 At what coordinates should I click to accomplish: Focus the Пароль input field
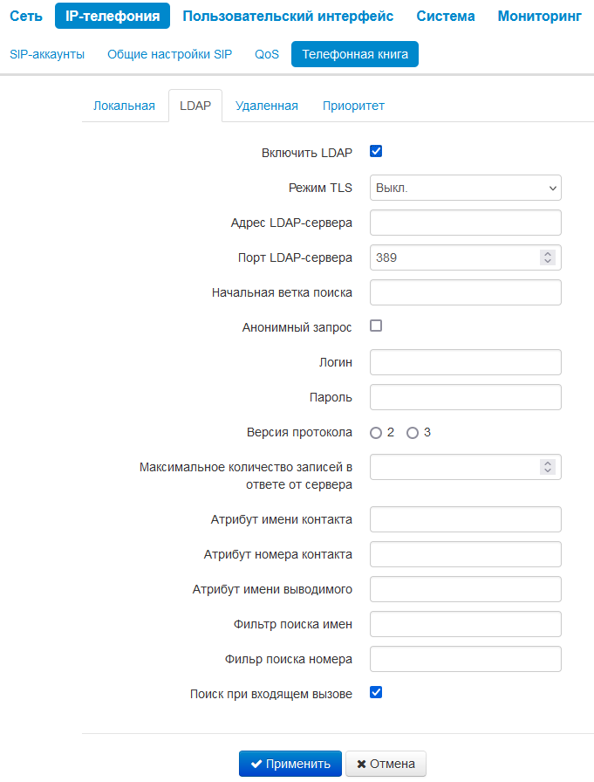pyautogui.click(x=466, y=397)
